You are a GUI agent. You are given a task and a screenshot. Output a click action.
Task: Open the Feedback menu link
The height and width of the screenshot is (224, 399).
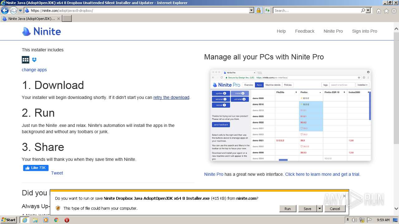pos(305,31)
